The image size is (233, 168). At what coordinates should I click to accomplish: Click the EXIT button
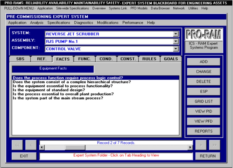[x=24, y=156]
